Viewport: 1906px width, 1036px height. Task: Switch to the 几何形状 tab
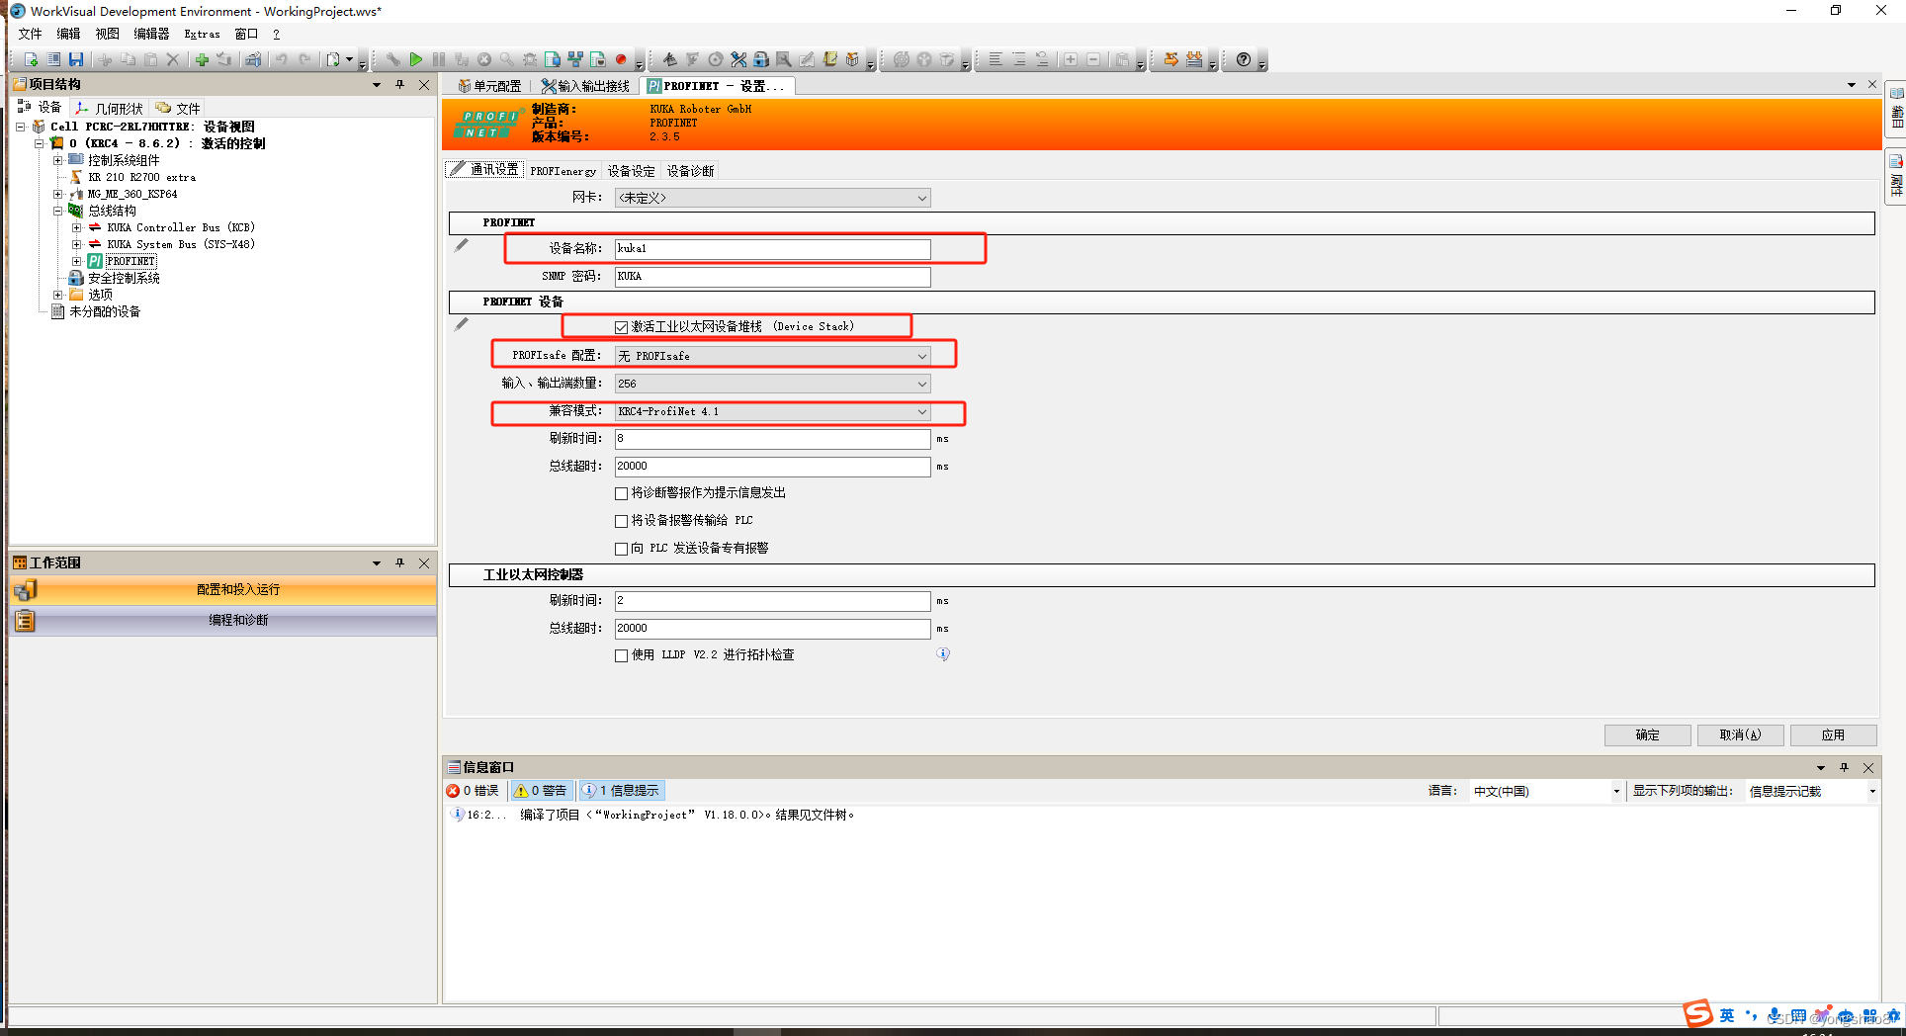(109, 108)
